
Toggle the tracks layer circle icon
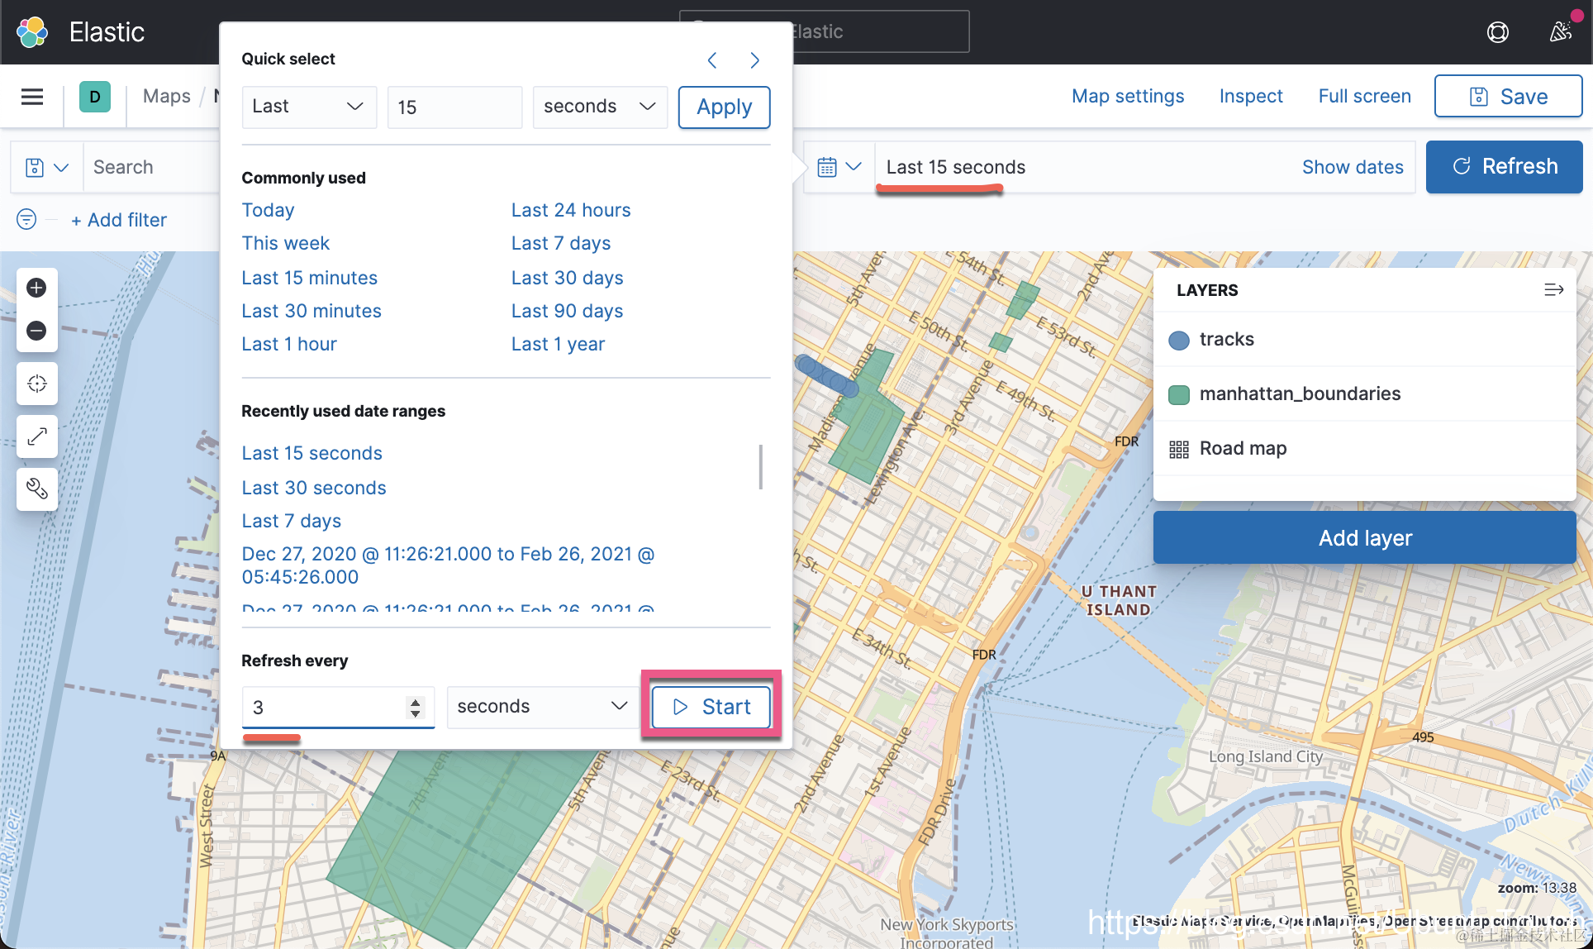[x=1179, y=340]
